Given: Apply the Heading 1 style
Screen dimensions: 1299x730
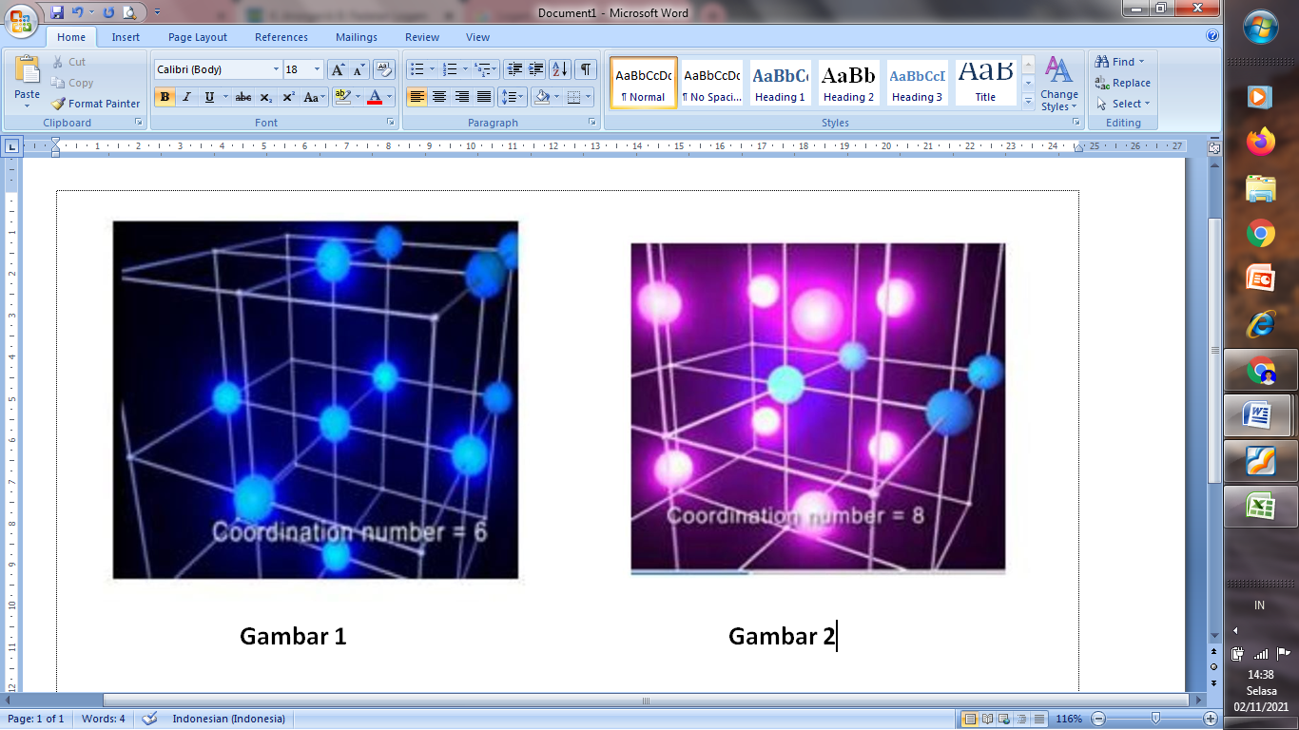Looking at the screenshot, I should coord(780,83).
